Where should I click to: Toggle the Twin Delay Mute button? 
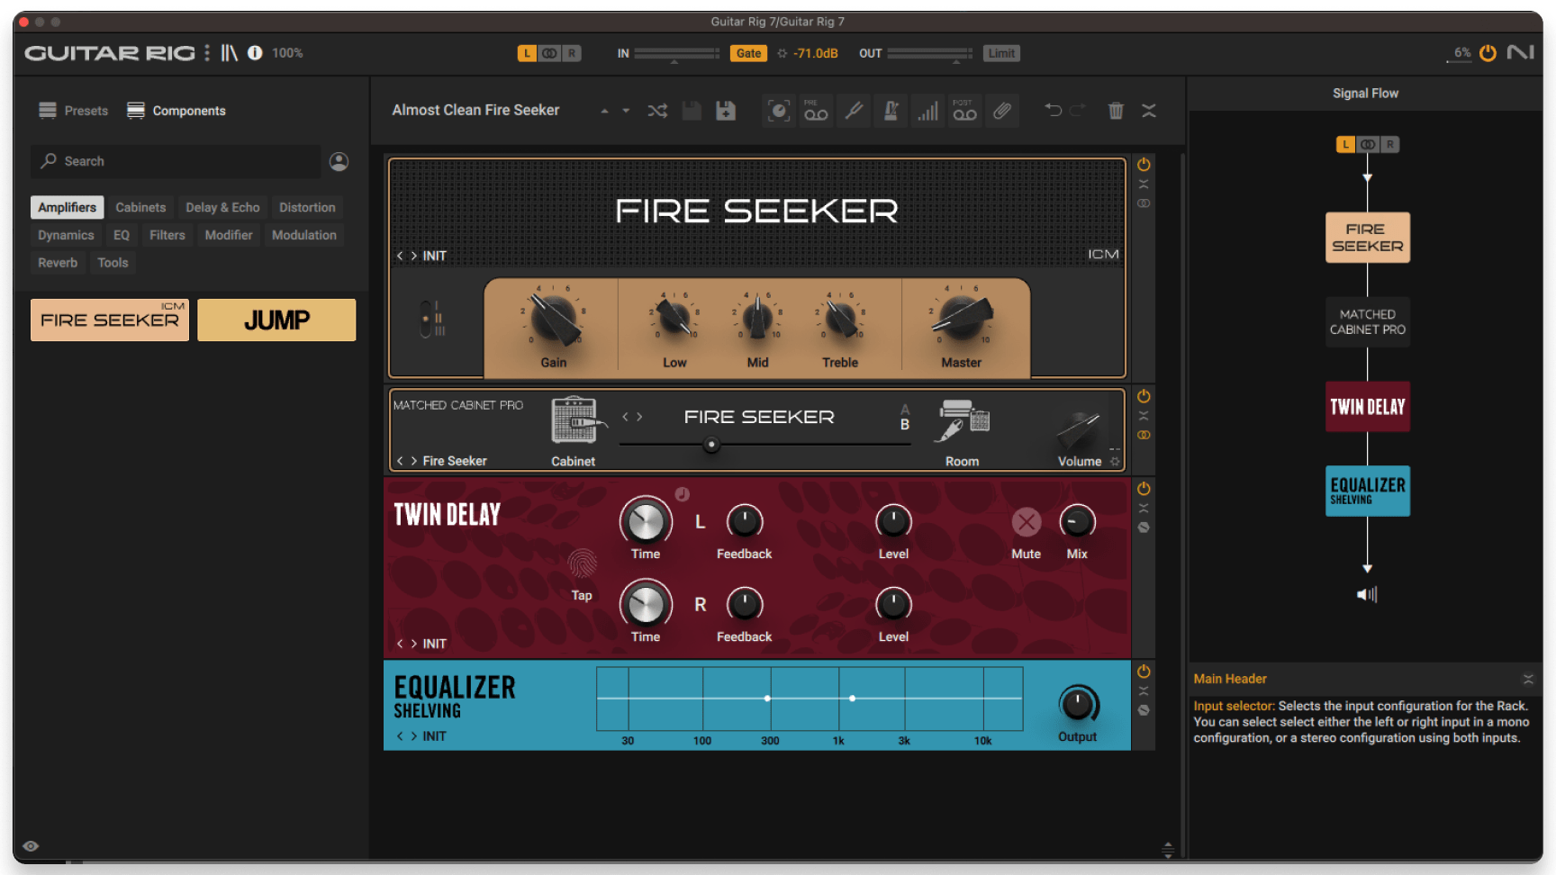tap(1027, 522)
